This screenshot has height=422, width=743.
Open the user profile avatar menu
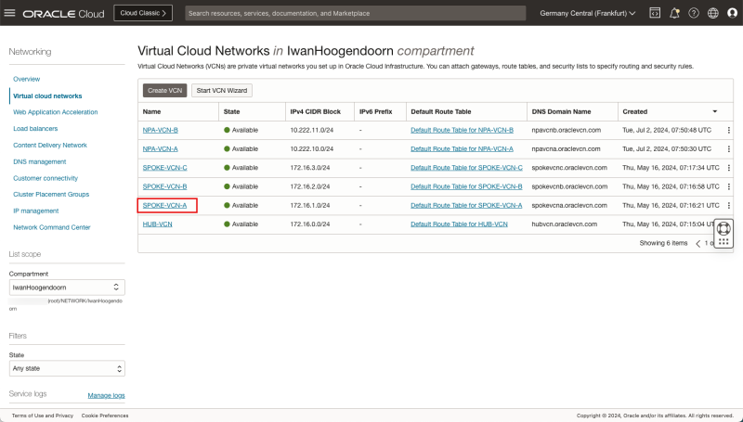coord(731,13)
